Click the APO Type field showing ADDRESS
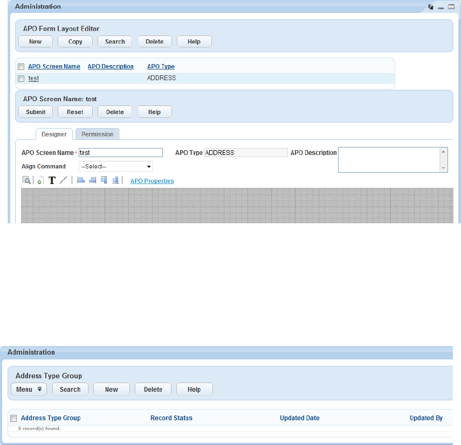Screen dimensions: 461x445 246,152
